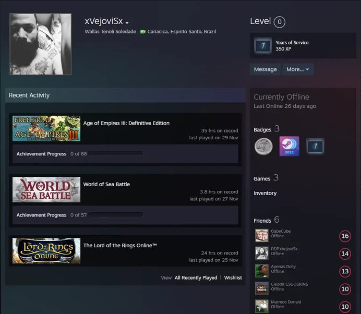
Task: Open Age of Empires III: Definitive Edition title
Action: pyautogui.click(x=126, y=123)
